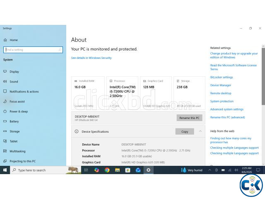Open Microsoft Store from taskbar
The image size is (265, 199).
(128, 170)
